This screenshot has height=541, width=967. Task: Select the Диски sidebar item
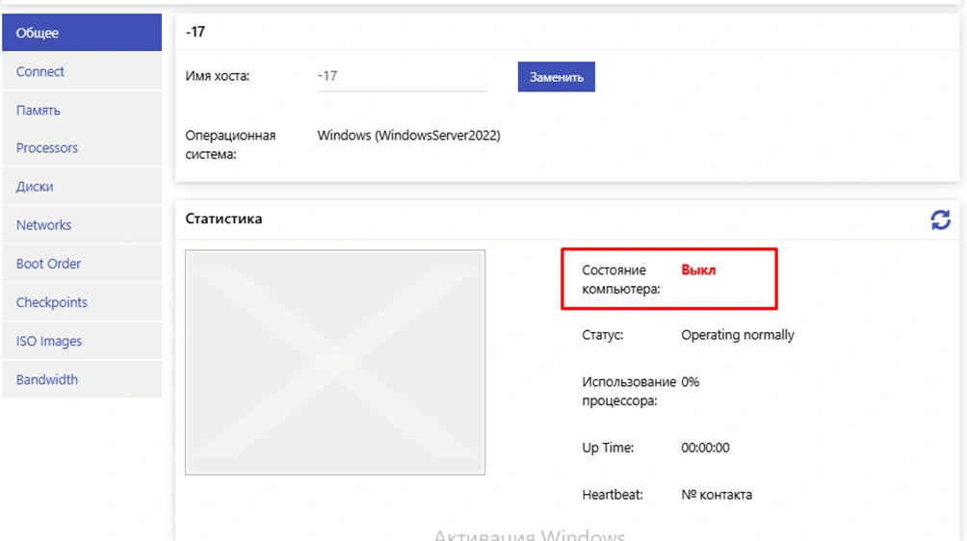tap(82, 186)
